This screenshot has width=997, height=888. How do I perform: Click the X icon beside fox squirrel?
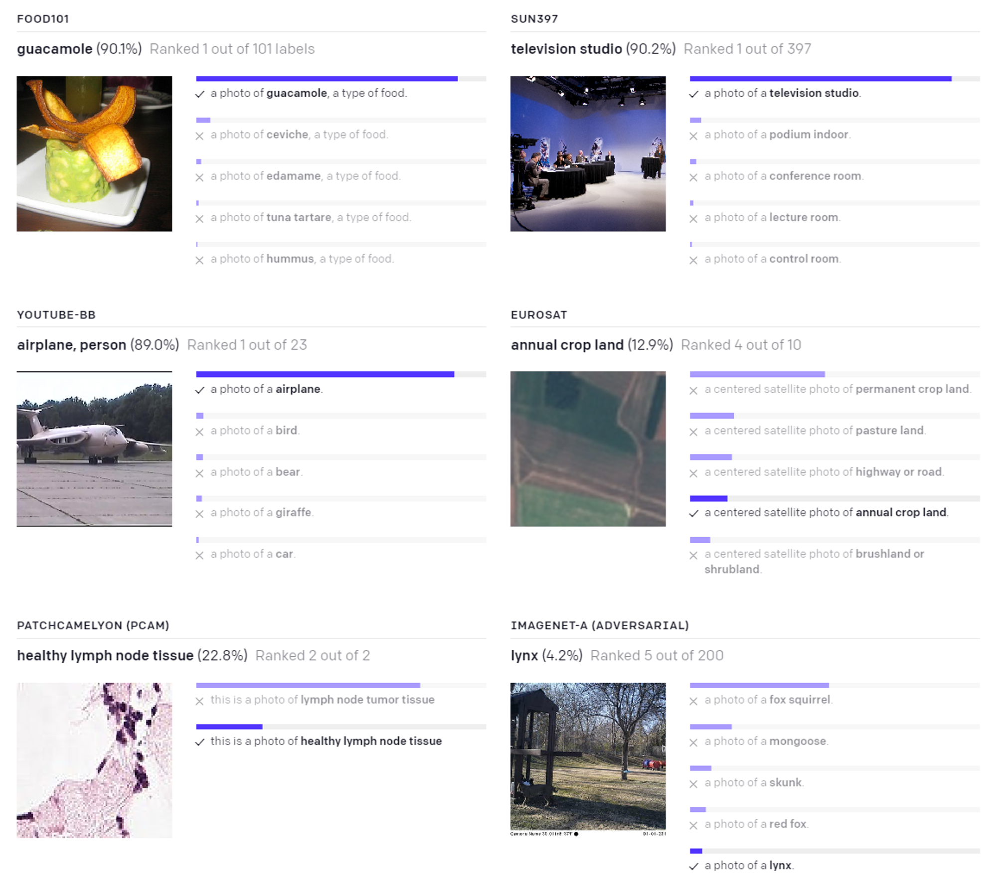pyautogui.click(x=693, y=701)
